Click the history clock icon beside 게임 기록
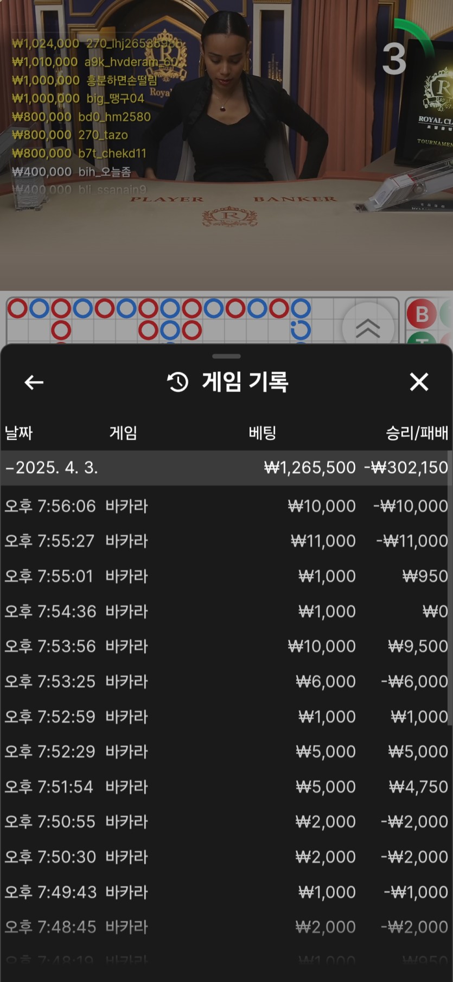The height and width of the screenshot is (982, 453). click(x=178, y=382)
